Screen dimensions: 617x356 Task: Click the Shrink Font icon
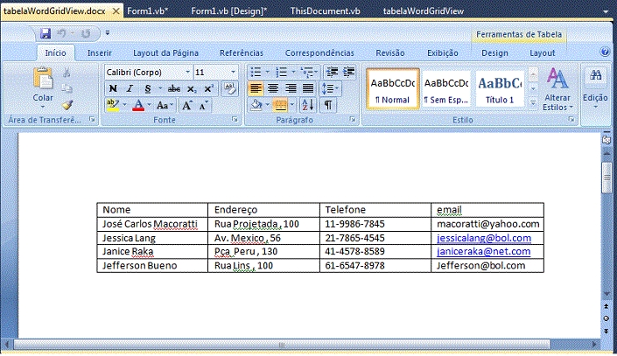[x=203, y=105]
